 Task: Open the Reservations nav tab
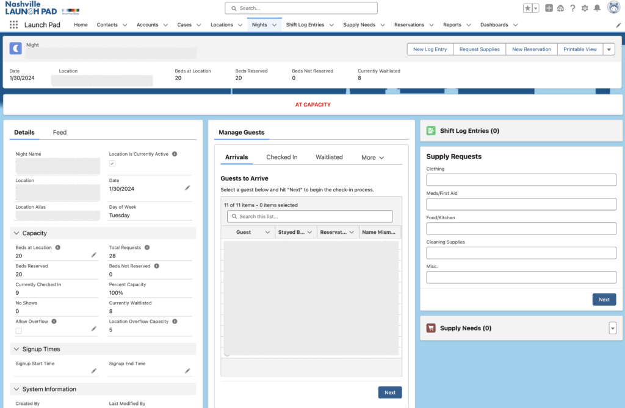pyautogui.click(x=409, y=24)
